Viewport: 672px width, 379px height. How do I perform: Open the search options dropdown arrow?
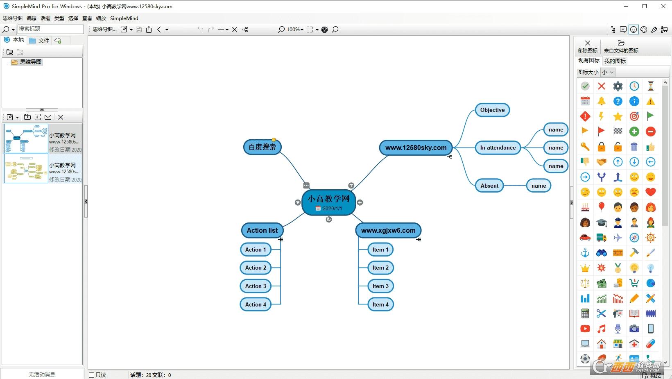point(13,30)
